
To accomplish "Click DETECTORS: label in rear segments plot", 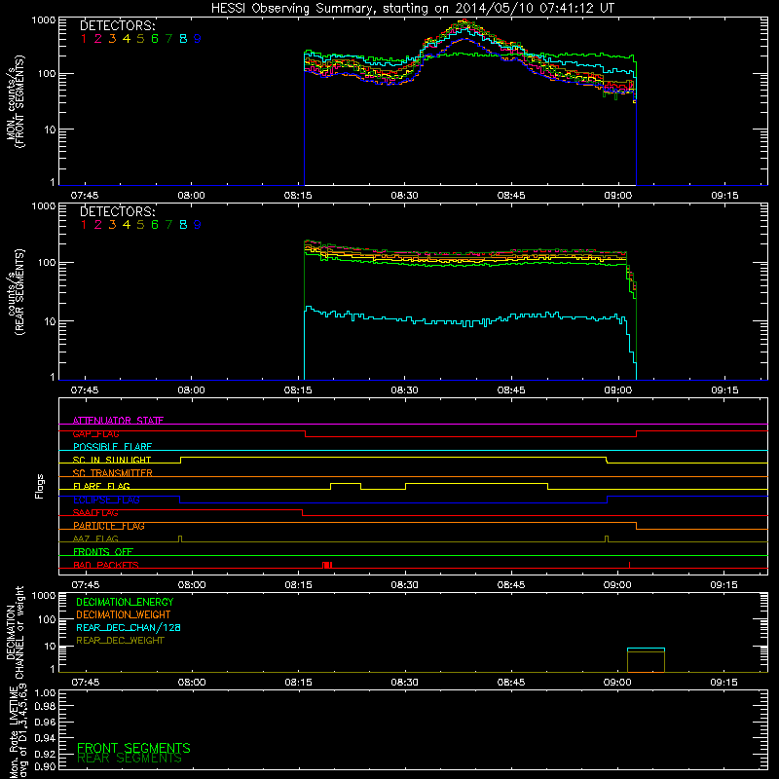I will (x=118, y=211).
